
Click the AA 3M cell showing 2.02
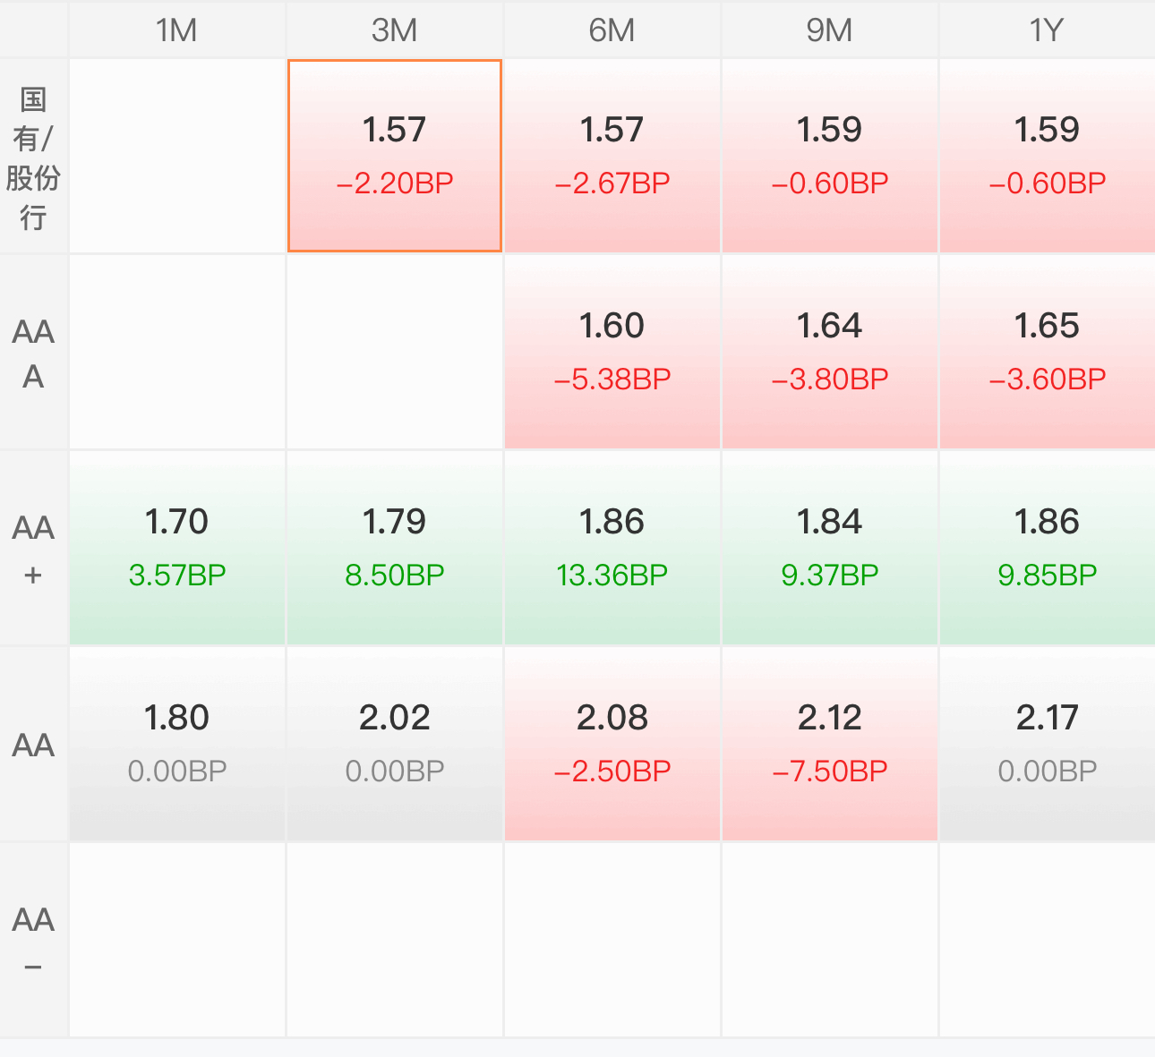coord(395,745)
